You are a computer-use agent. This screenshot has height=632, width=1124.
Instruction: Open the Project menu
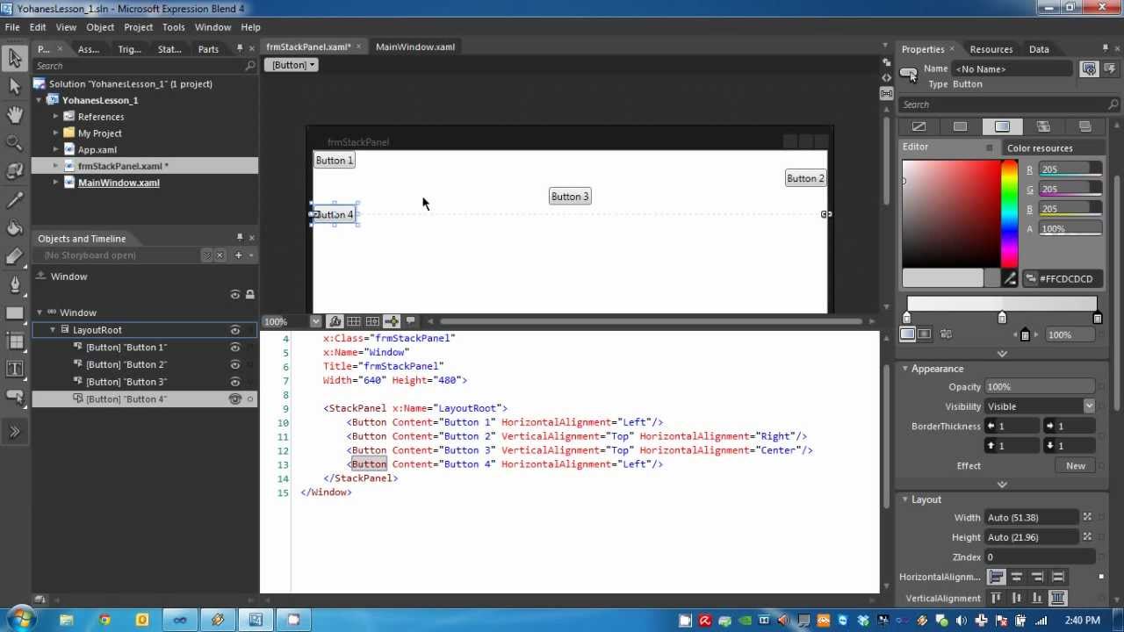[x=138, y=27]
